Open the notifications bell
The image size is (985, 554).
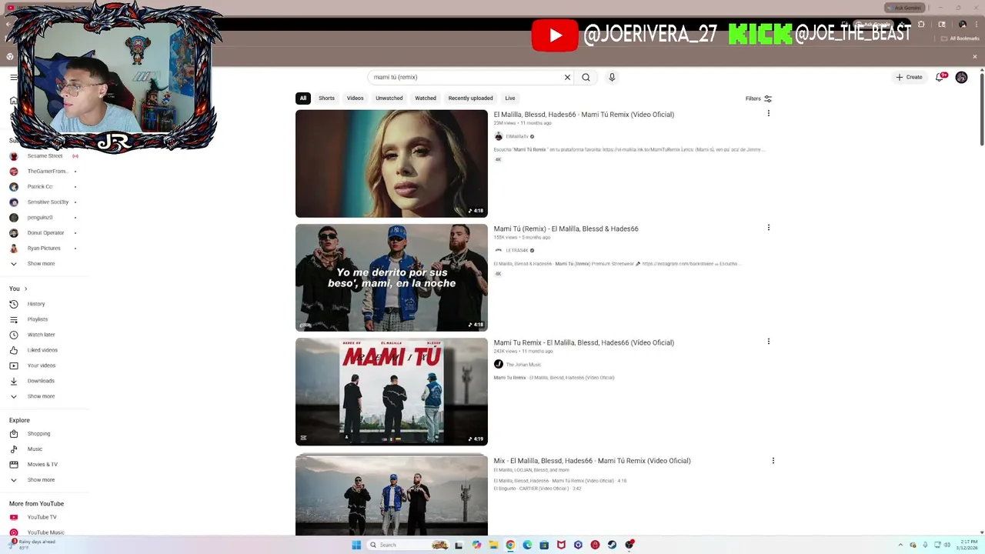coord(940,77)
